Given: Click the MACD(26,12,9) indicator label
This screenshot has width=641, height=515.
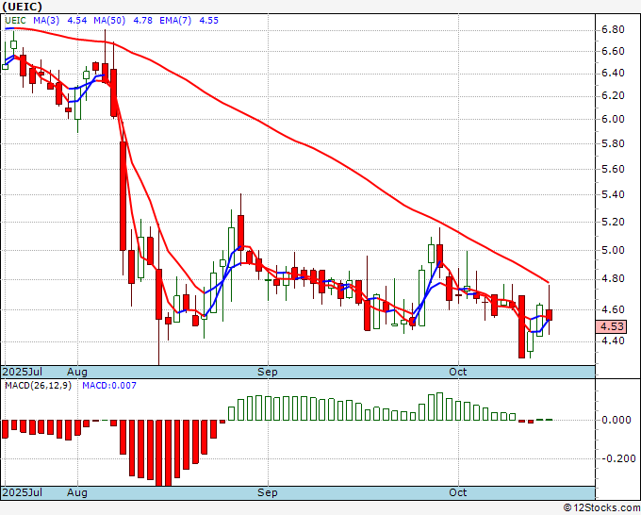Looking at the screenshot, I should coord(38,386).
